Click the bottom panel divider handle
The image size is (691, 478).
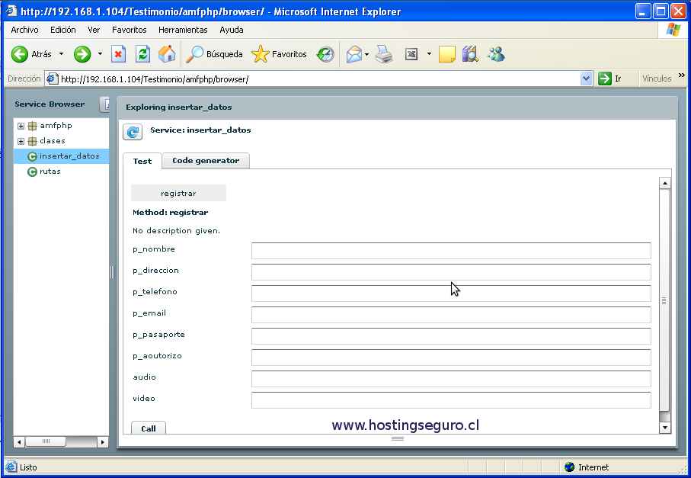coord(398,438)
